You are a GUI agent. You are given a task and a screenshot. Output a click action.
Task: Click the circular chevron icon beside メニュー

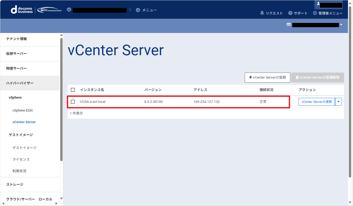(138, 10)
